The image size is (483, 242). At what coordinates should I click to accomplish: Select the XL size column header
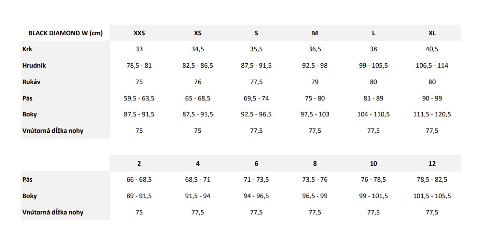pyautogui.click(x=432, y=33)
